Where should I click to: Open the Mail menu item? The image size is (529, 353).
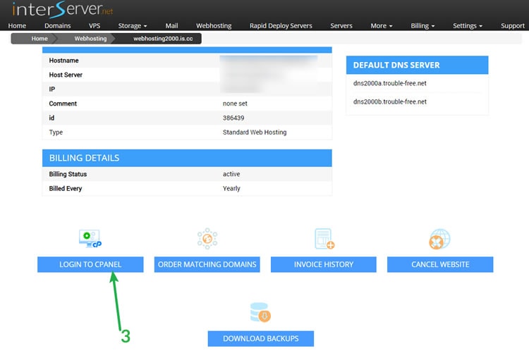coord(171,25)
